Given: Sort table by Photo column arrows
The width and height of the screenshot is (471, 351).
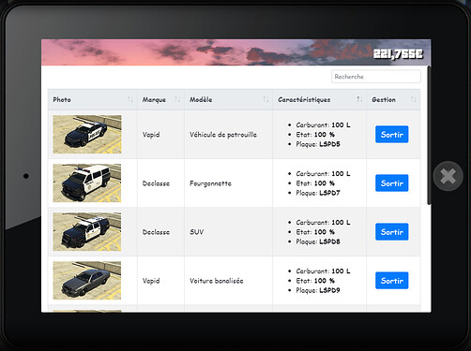Looking at the screenshot, I should pyautogui.click(x=130, y=99).
